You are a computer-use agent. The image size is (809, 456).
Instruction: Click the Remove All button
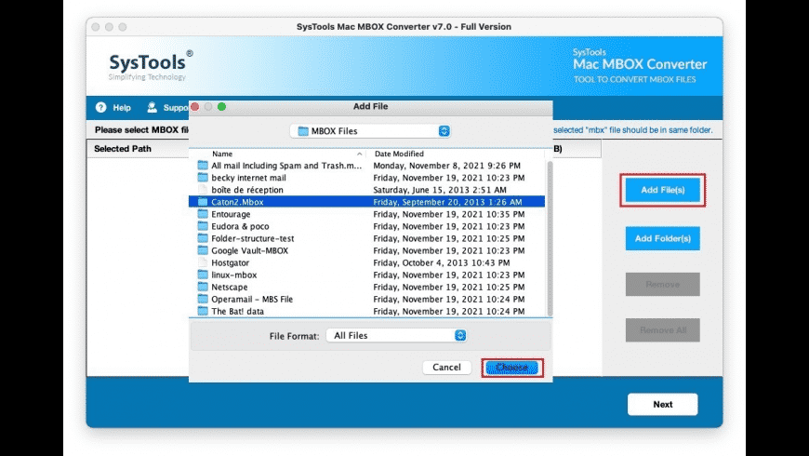662,330
